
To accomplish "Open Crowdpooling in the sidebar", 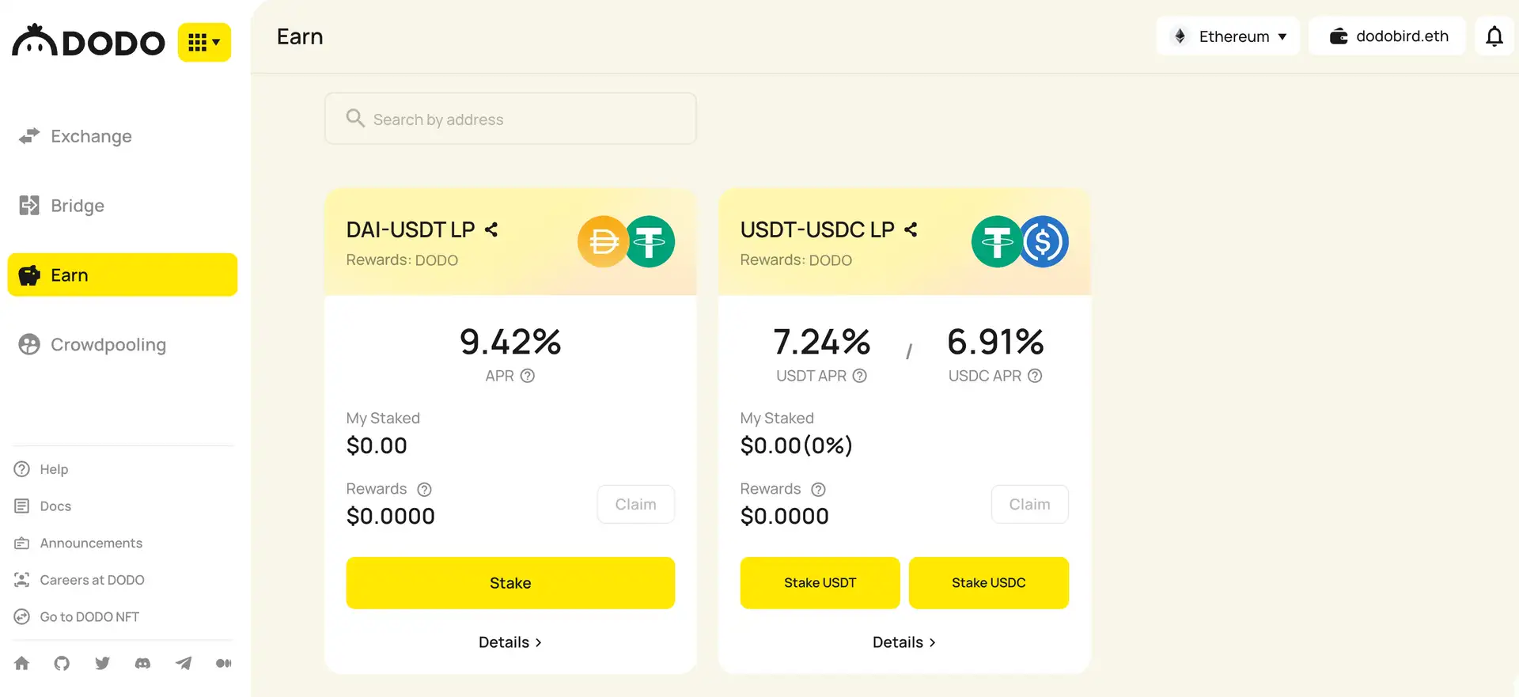I will click(x=108, y=345).
